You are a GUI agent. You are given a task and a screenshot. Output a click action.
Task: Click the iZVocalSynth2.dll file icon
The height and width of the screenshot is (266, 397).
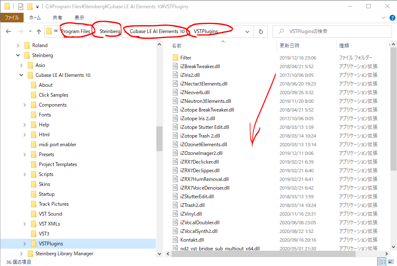[x=175, y=231]
